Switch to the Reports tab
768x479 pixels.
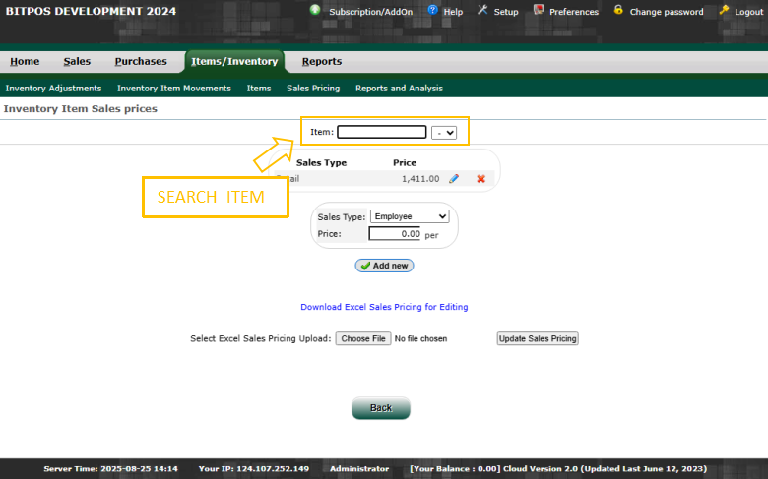coord(322,61)
